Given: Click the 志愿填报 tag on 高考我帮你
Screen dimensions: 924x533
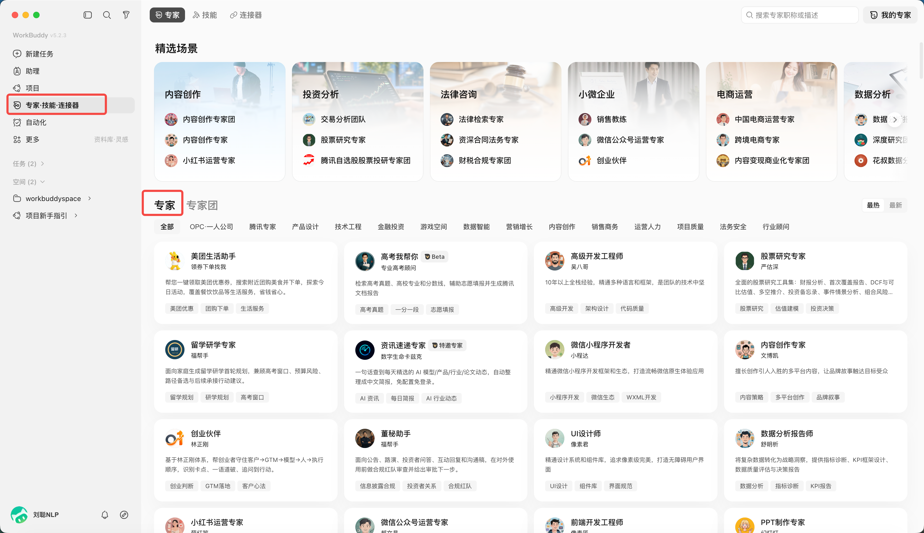Looking at the screenshot, I should pos(442,310).
